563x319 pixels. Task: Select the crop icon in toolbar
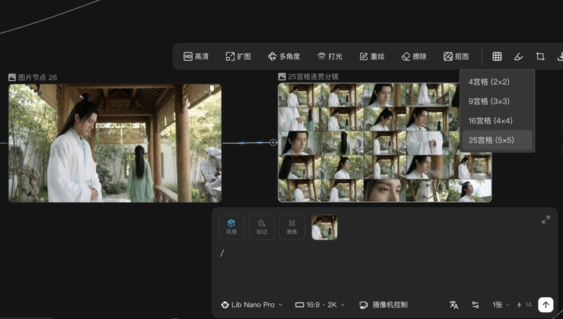point(540,56)
